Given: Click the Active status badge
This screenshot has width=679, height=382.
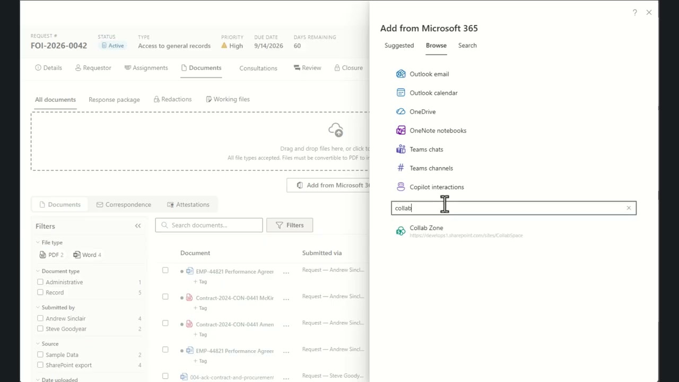Looking at the screenshot, I should coord(112,46).
